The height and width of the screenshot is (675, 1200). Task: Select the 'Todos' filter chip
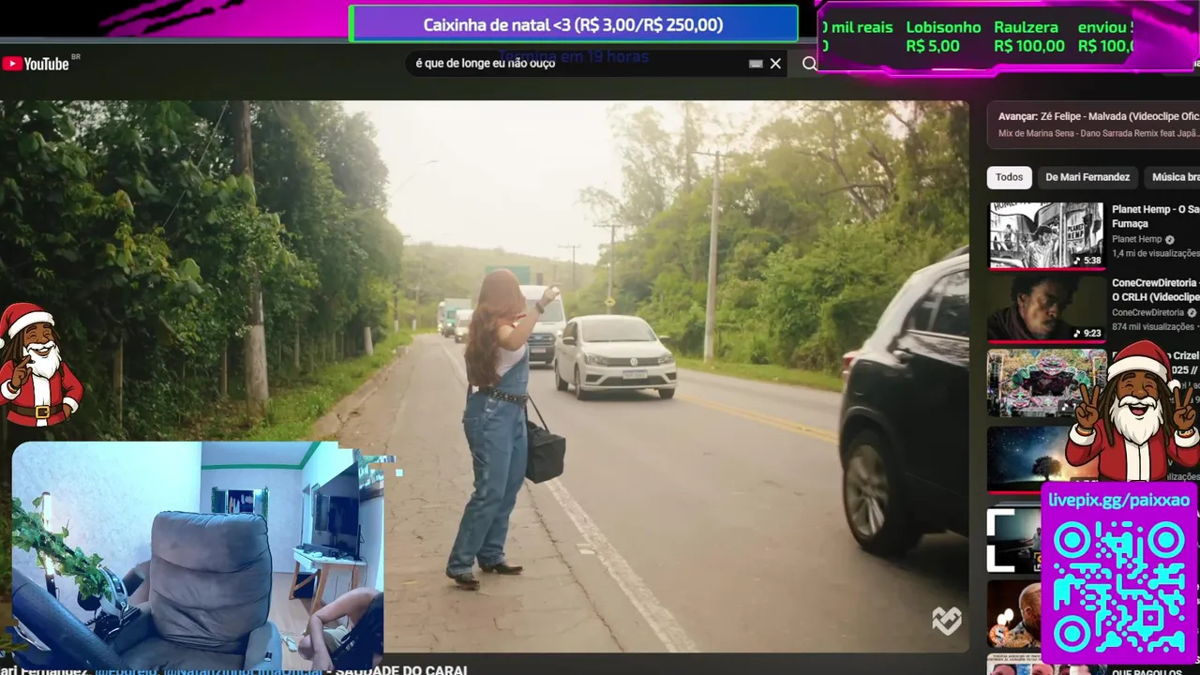coord(1009,177)
